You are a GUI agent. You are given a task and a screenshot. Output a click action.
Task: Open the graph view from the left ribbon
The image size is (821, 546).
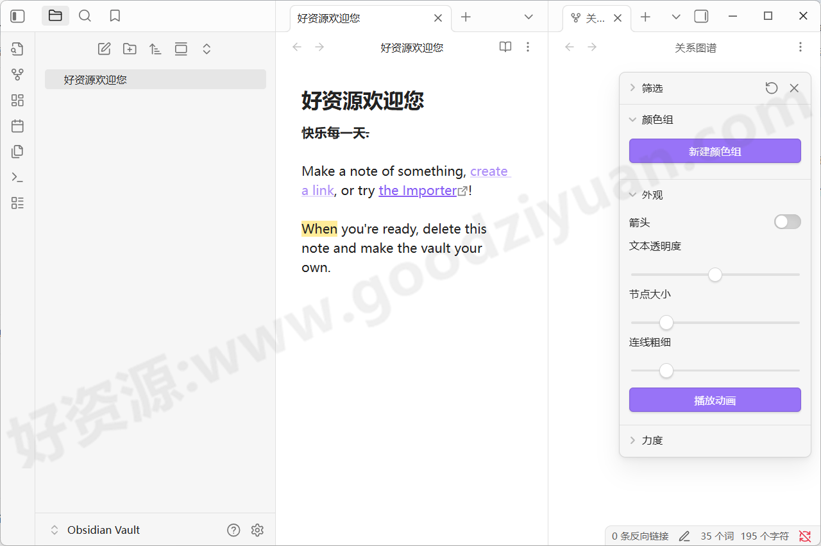[x=17, y=74]
